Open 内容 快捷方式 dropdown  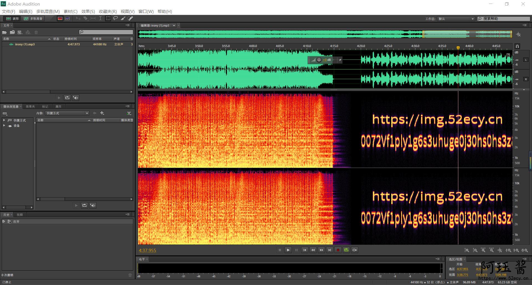click(x=67, y=113)
